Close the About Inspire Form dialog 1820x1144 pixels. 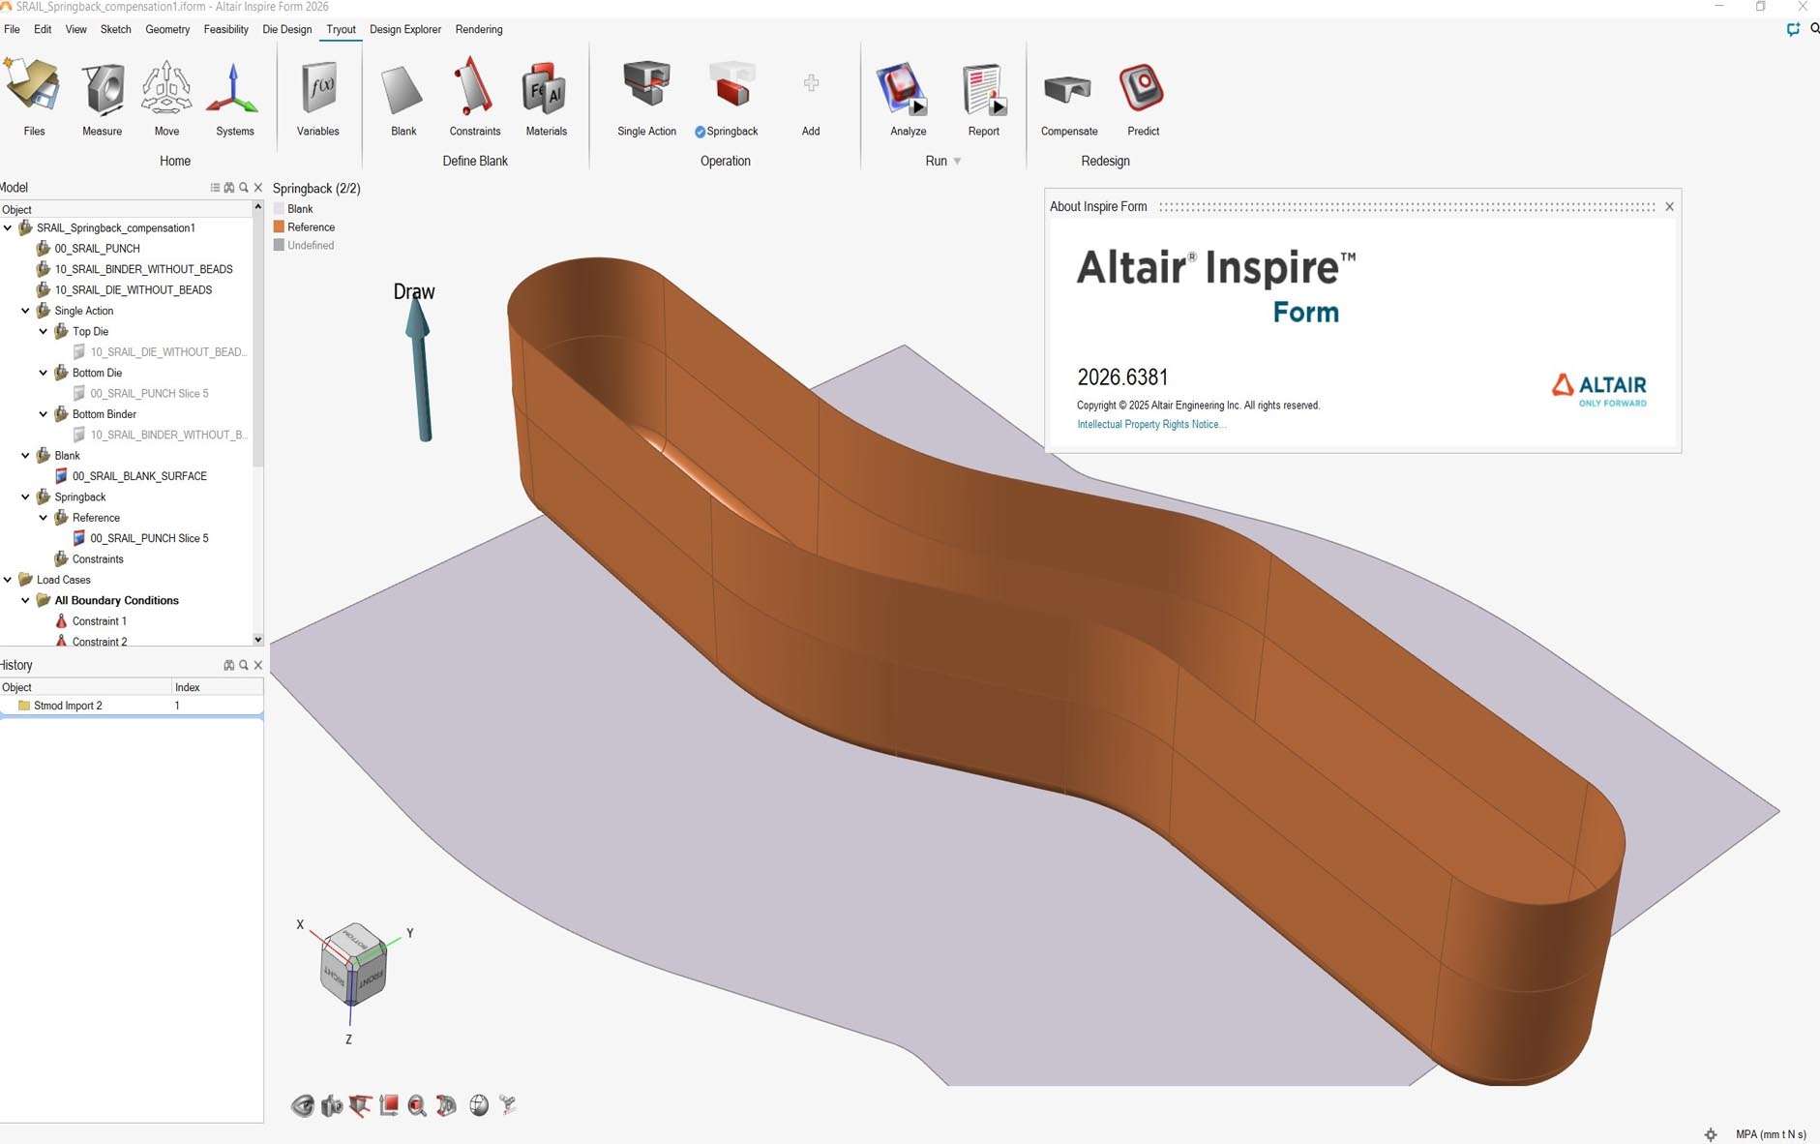1669,206
